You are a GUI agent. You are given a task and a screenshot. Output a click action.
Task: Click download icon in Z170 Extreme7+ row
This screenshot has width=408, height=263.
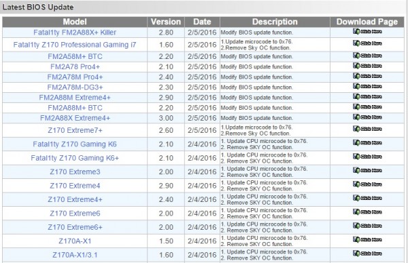pos(367,129)
